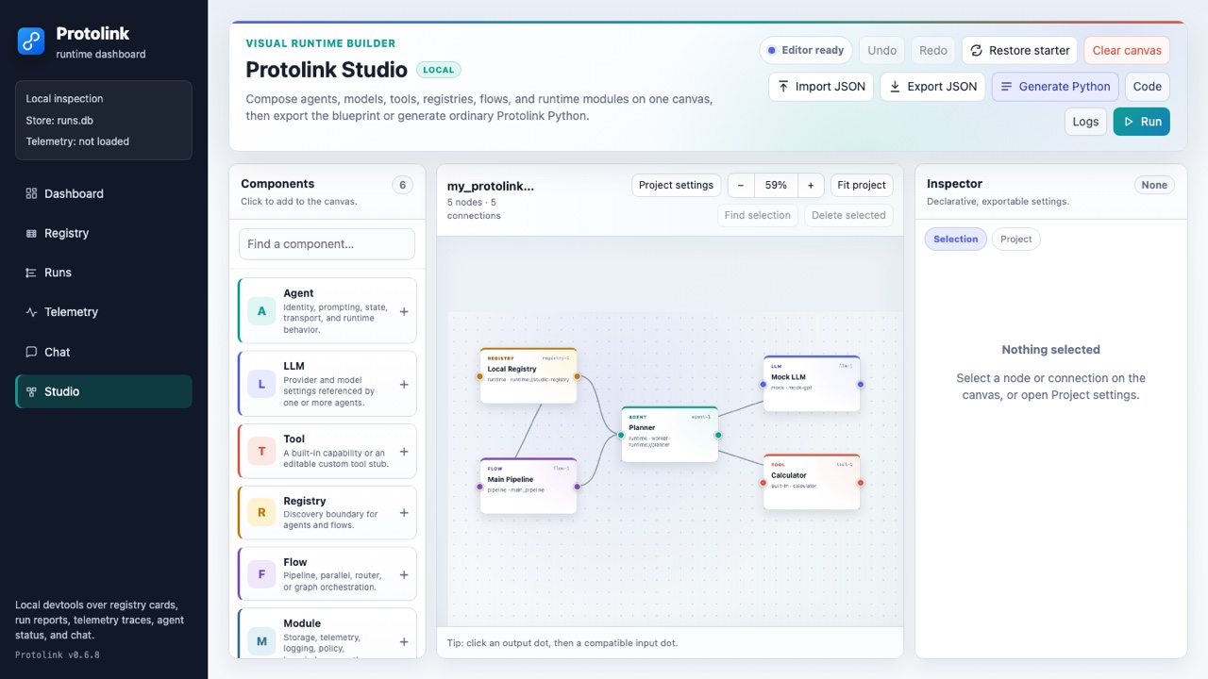
Task: Click the components count badge '6'
Action: 403,185
